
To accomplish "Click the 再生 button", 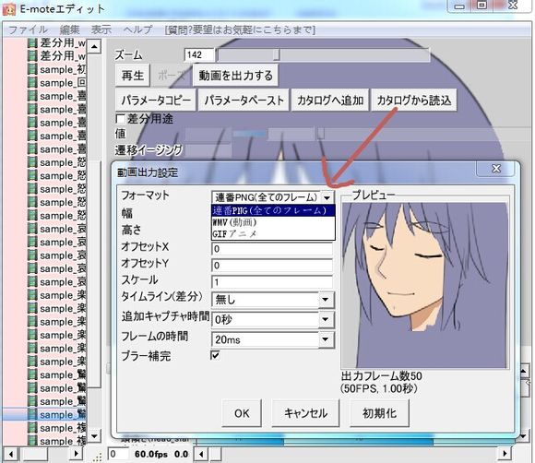I will [x=133, y=76].
